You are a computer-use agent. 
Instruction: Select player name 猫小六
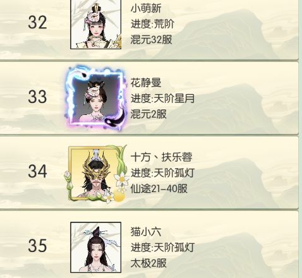146,231
